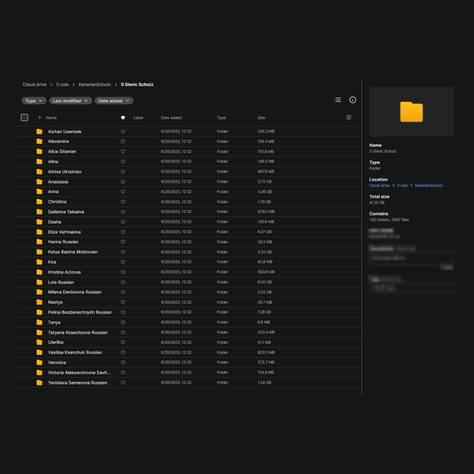Tick the select-all checkbox
The height and width of the screenshot is (474, 474).
[25, 118]
